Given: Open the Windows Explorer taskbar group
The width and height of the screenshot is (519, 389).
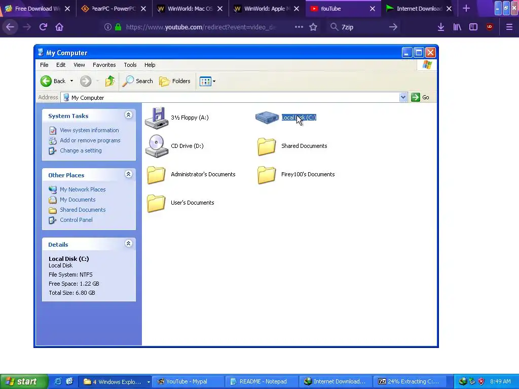Looking at the screenshot, I should tap(115, 382).
